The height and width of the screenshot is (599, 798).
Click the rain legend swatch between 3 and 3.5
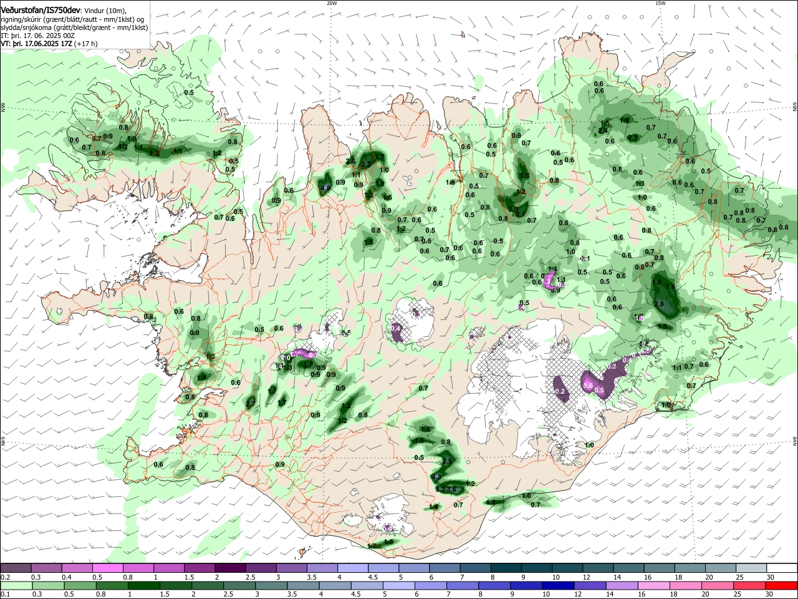(x=271, y=585)
